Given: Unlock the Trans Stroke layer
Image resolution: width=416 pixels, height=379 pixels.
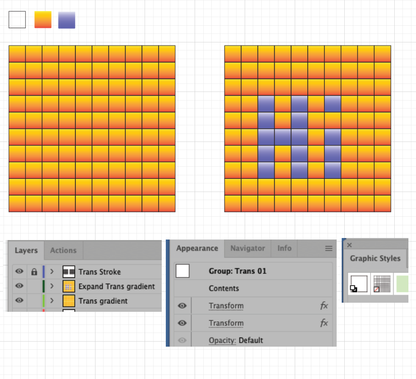Looking at the screenshot, I should pyautogui.click(x=33, y=271).
